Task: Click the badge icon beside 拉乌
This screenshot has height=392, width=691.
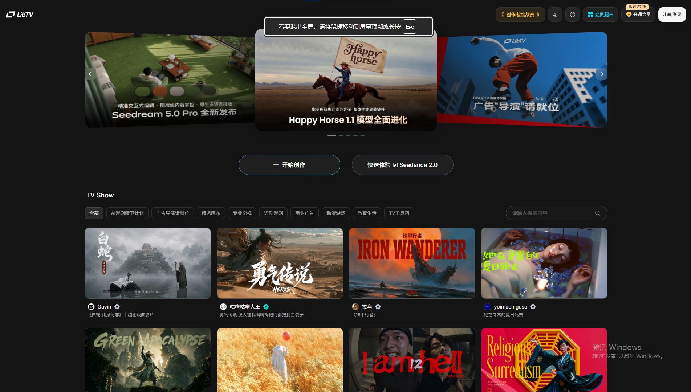Action: (x=378, y=307)
